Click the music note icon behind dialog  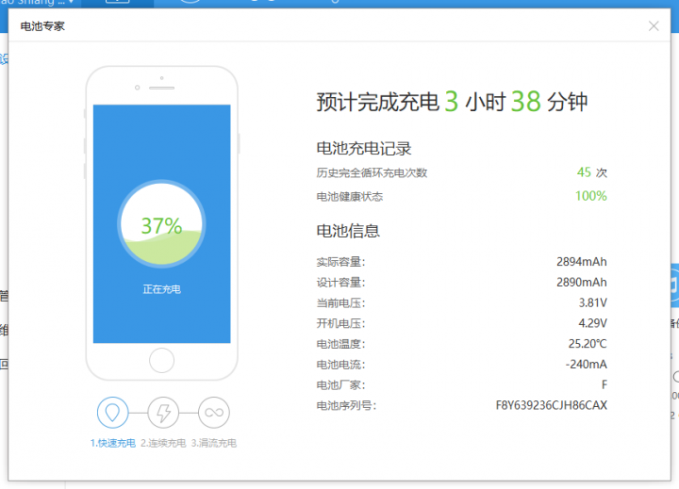pos(674,285)
